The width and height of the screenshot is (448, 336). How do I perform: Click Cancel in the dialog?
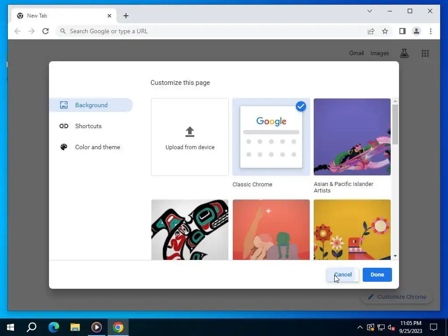pos(343,275)
